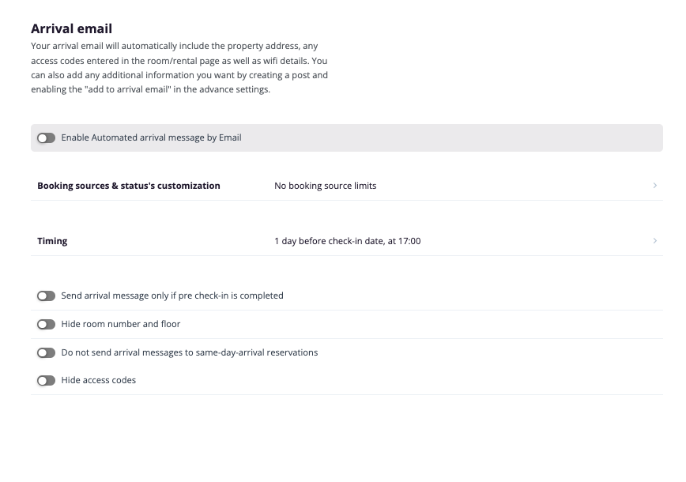This screenshot has width=686, height=482.
Task: Enable Automated arrival message by Email toggle
Action: 46,138
